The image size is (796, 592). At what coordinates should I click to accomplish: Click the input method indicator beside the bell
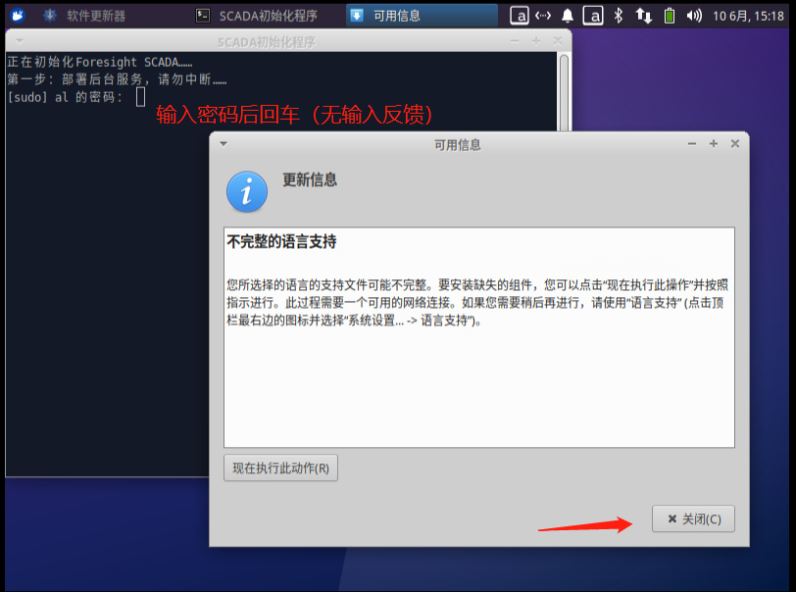(x=592, y=15)
